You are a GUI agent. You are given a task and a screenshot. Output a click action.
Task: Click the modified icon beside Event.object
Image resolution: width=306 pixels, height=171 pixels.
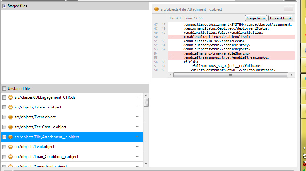pyautogui.click(x=11, y=117)
